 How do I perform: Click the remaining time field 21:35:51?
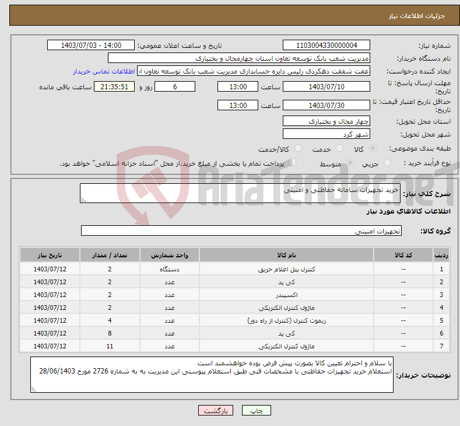[x=114, y=86]
